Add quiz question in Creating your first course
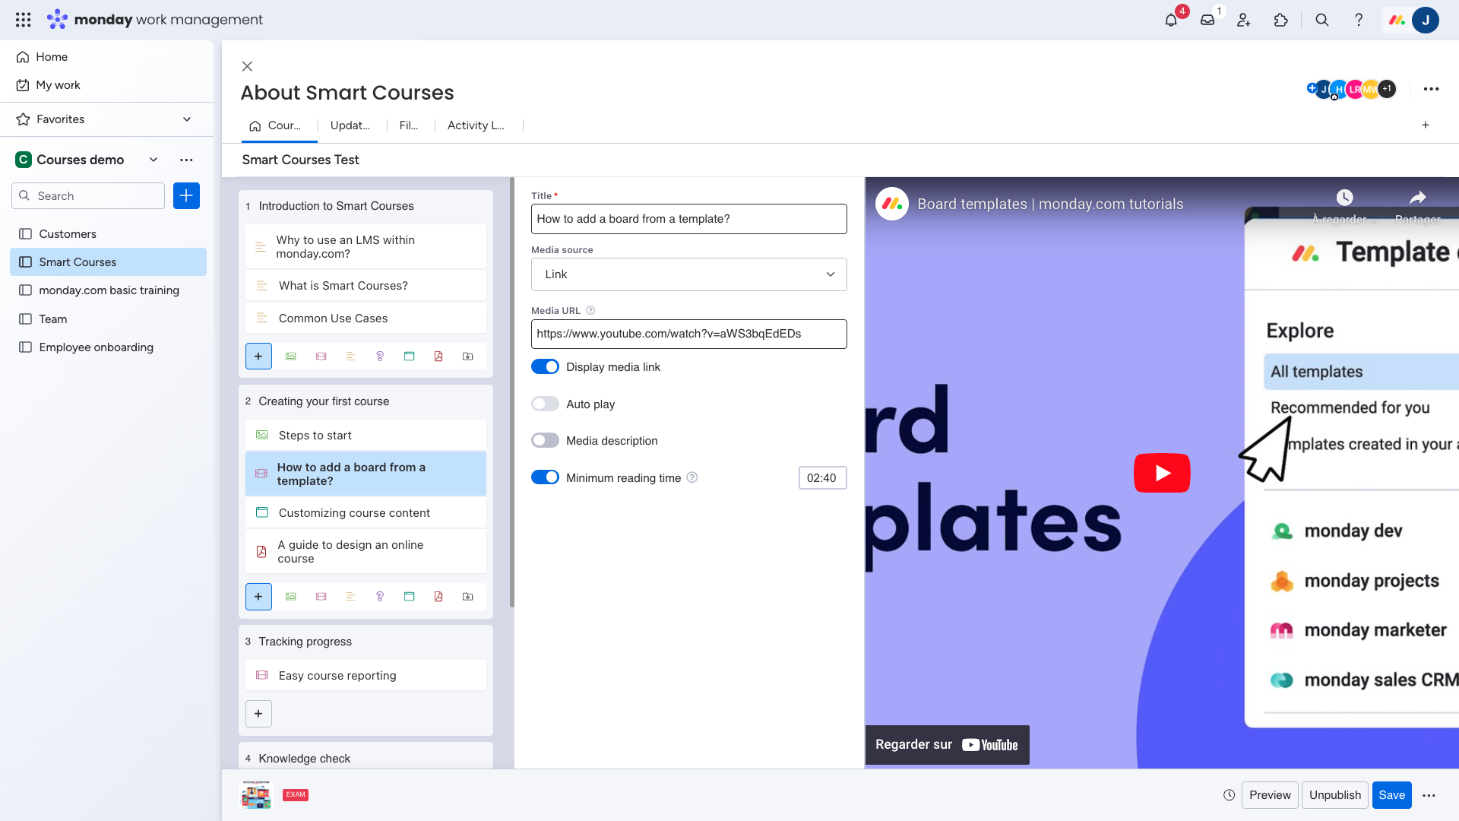Screen dimensions: 1459x821 [380, 597]
